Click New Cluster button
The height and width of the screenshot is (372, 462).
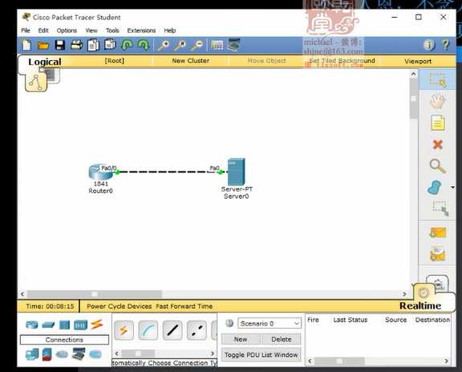tap(190, 61)
